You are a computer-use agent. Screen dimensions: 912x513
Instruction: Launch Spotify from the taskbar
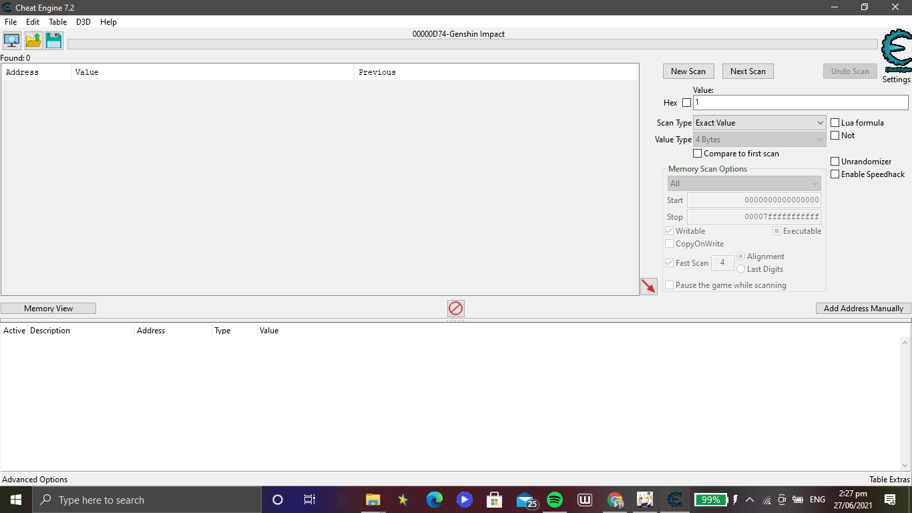click(x=555, y=499)
